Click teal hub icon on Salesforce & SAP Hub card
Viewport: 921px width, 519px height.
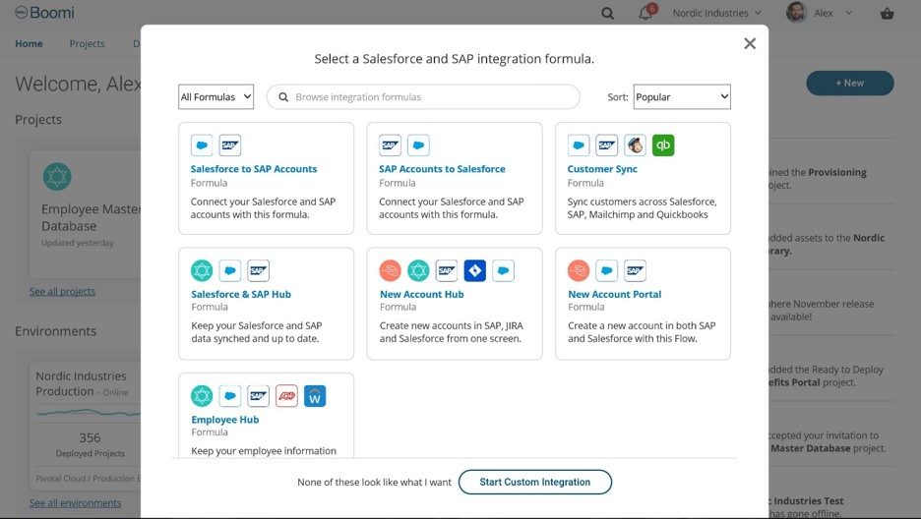[202, 270]
